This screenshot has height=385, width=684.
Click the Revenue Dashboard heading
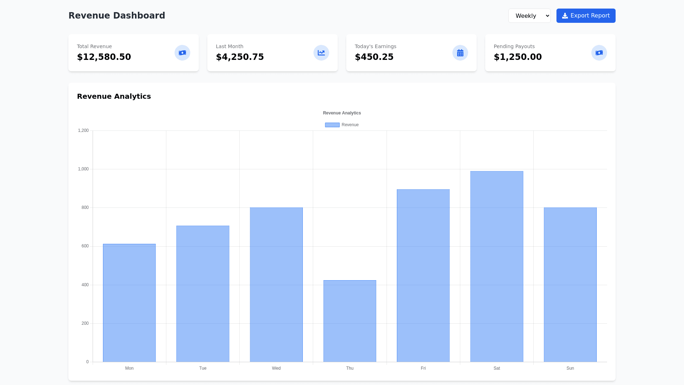click(x=116, y=16)
